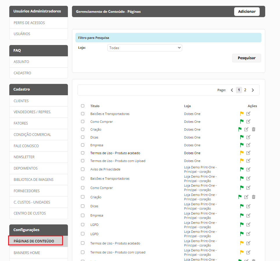Open the Loja filter dropdown
280x261 pixels.
click(145, 48)
